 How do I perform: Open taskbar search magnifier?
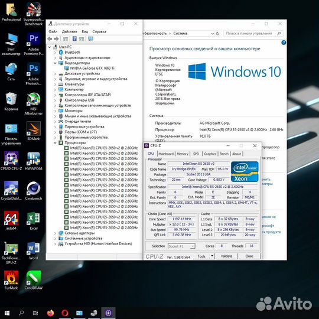point(21,313)
